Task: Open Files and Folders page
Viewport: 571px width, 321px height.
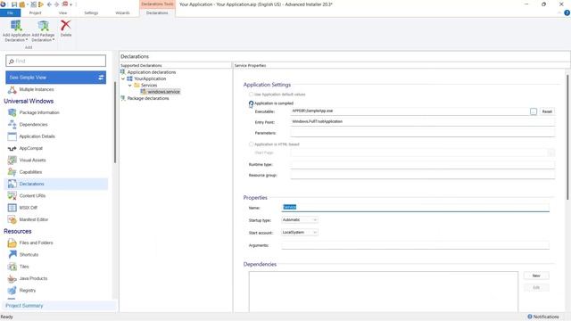Action: click(36, 243)
